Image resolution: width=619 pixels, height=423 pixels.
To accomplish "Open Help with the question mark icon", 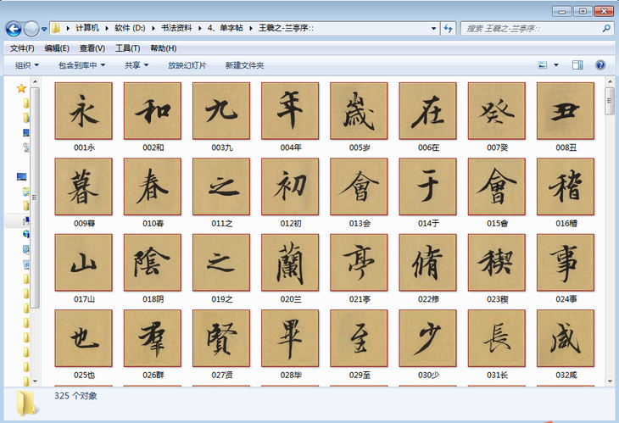I will (x=600, y=65).
